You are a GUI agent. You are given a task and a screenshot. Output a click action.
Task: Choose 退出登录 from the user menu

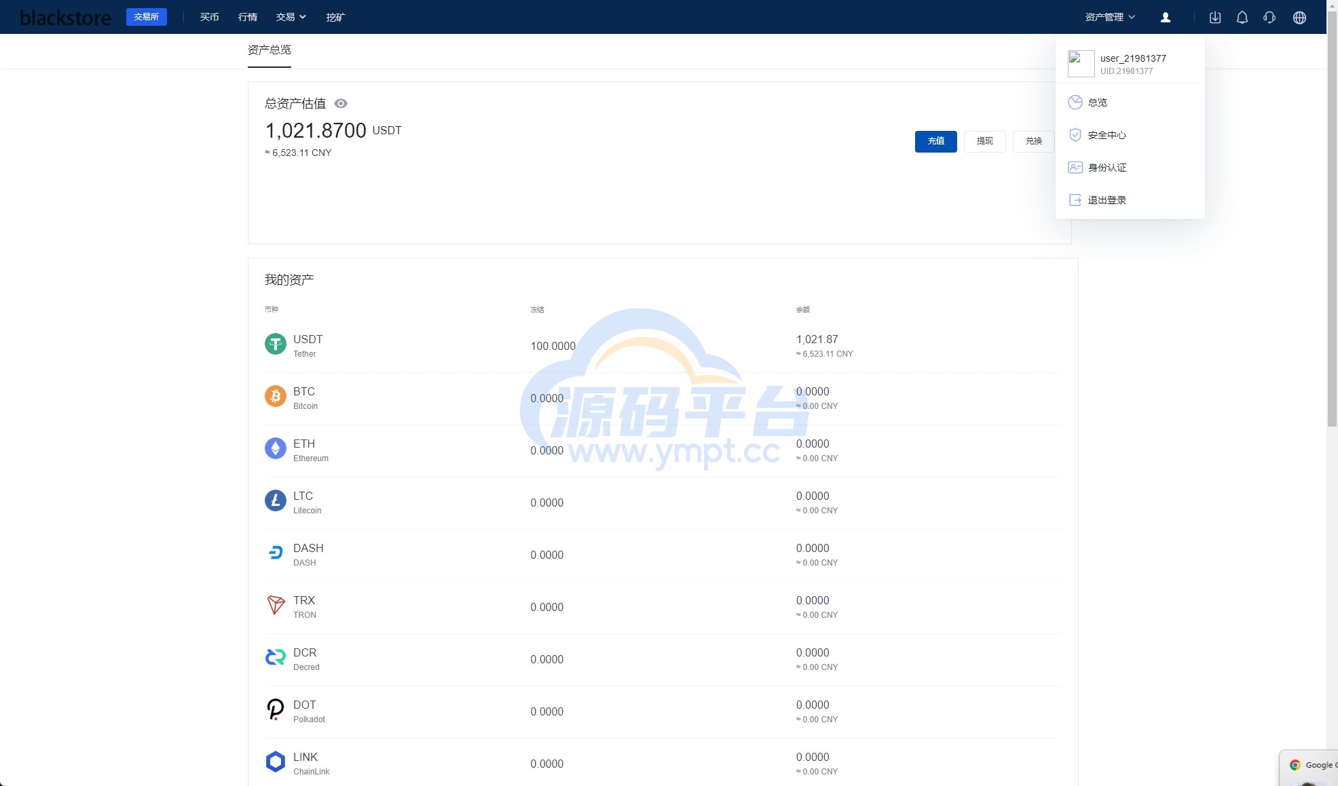tap(1107, 201)
